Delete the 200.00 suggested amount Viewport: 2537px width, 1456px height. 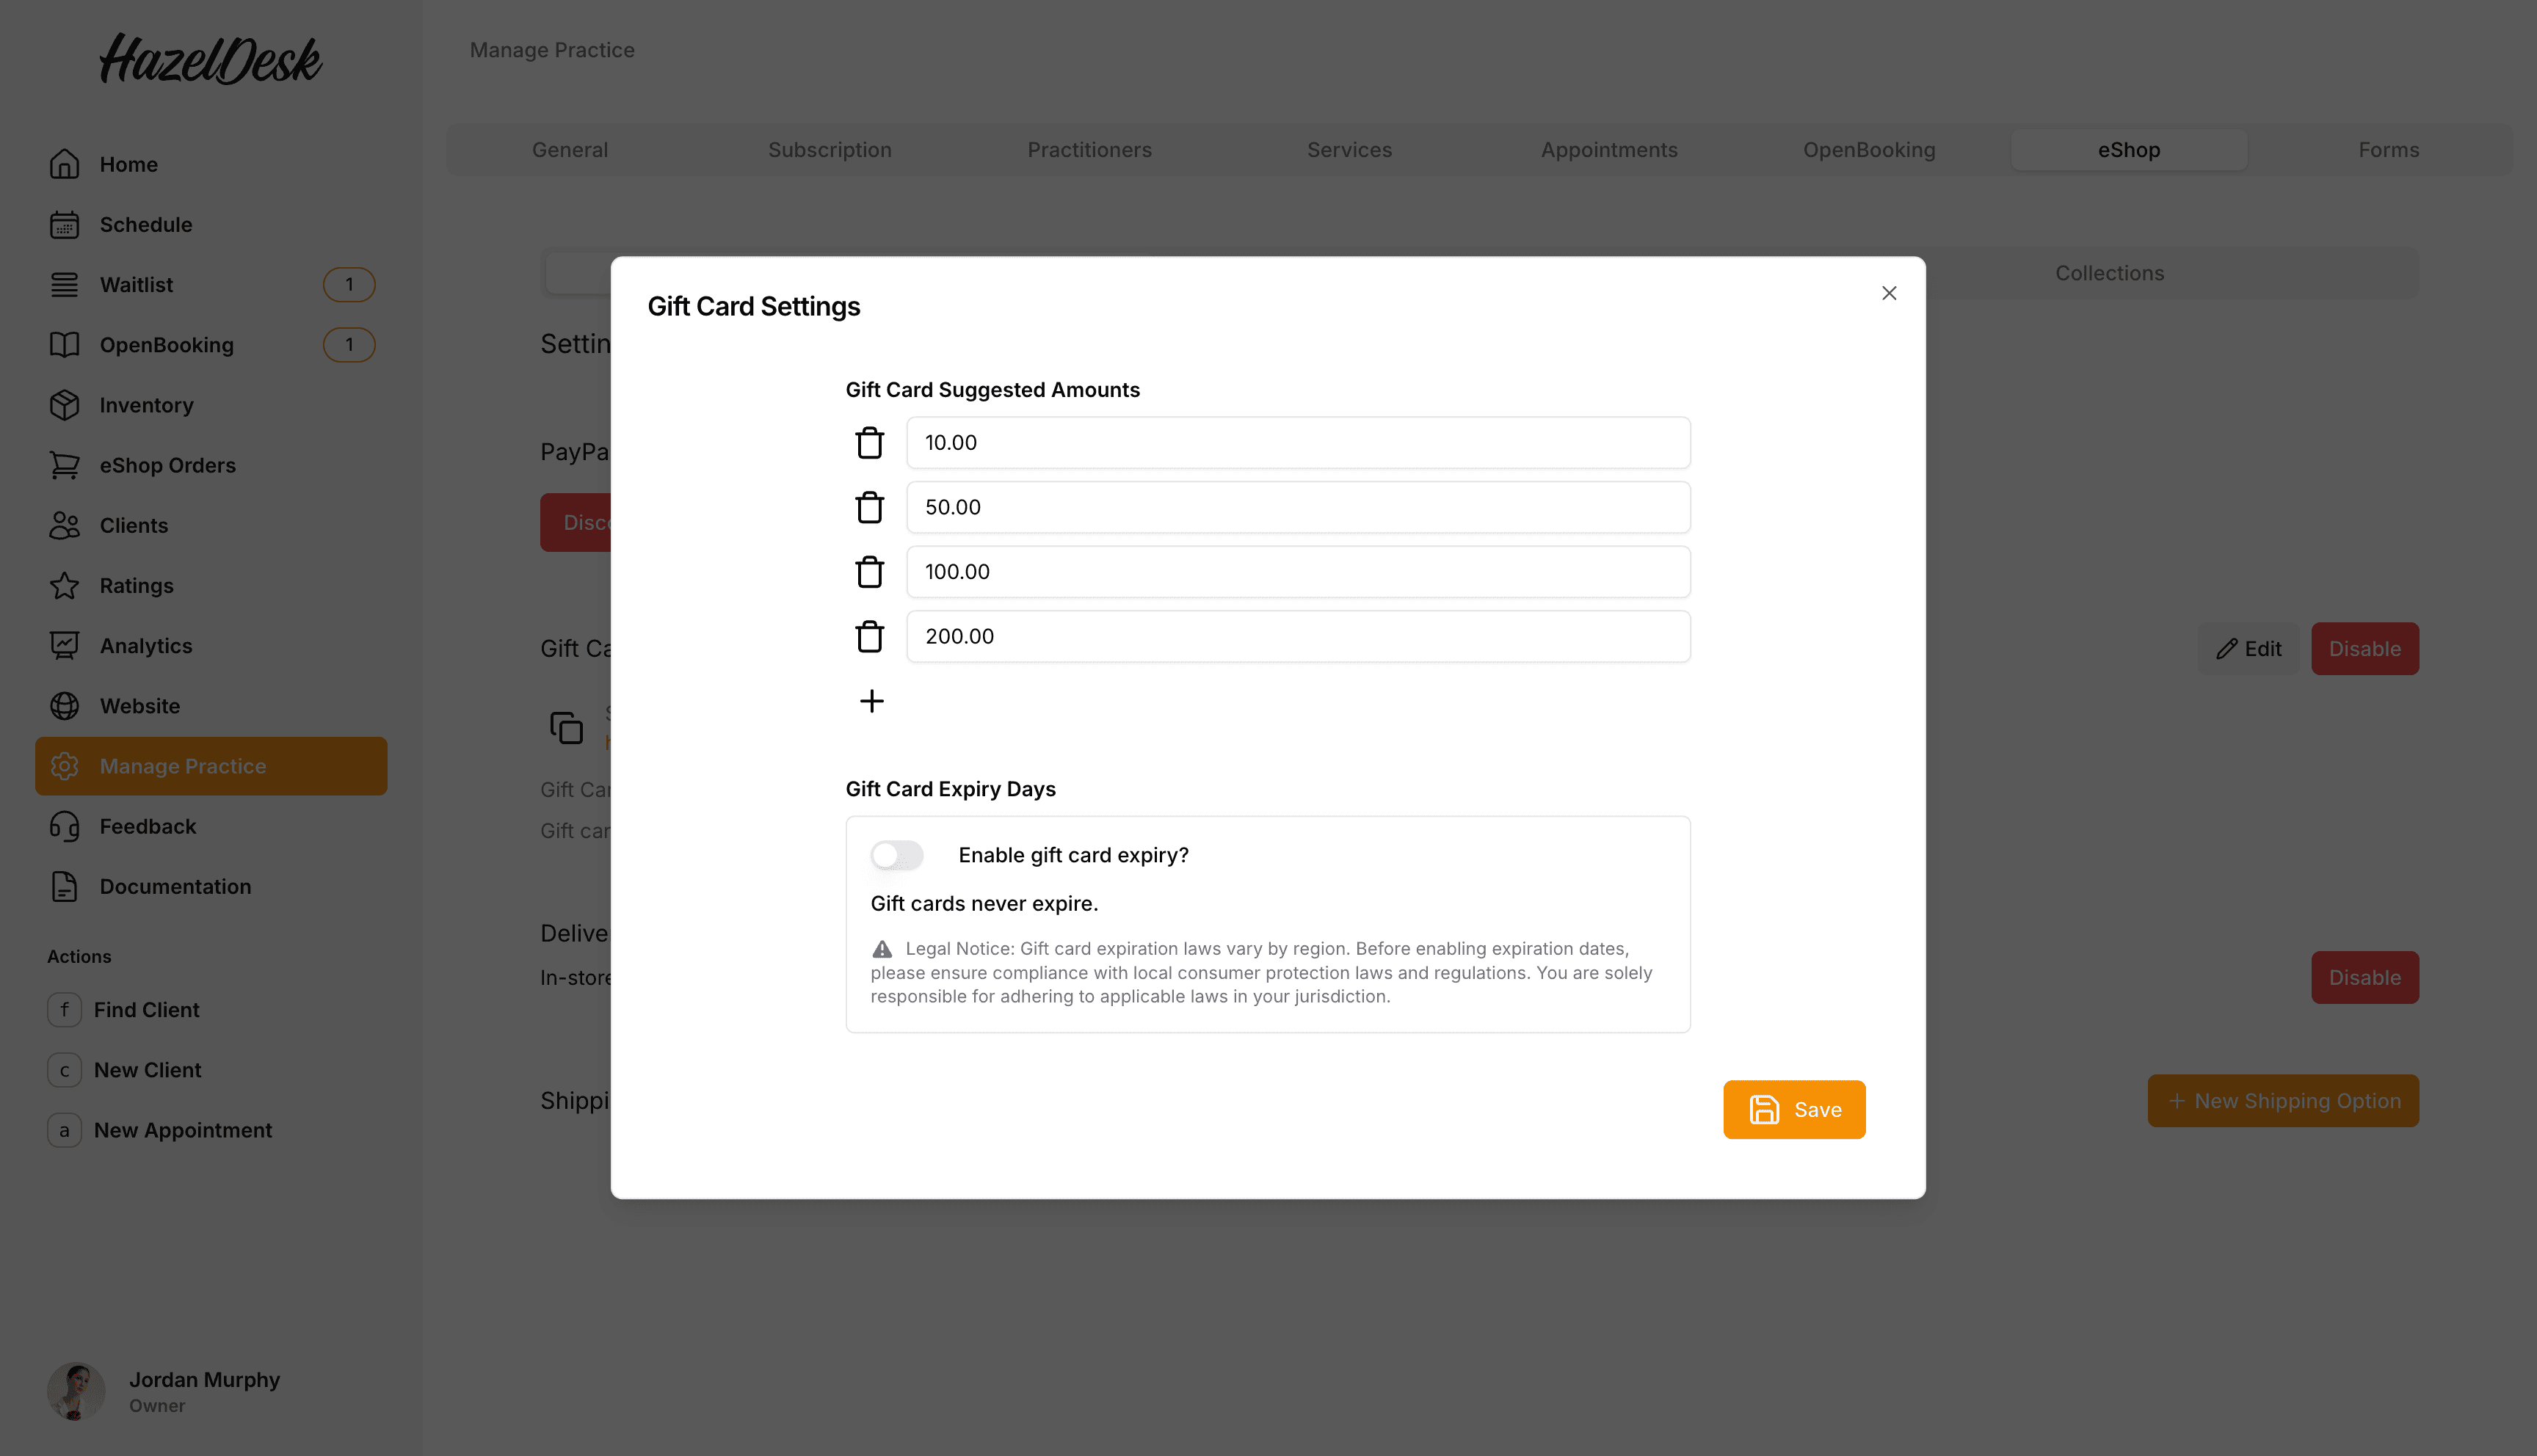point(869,636)
